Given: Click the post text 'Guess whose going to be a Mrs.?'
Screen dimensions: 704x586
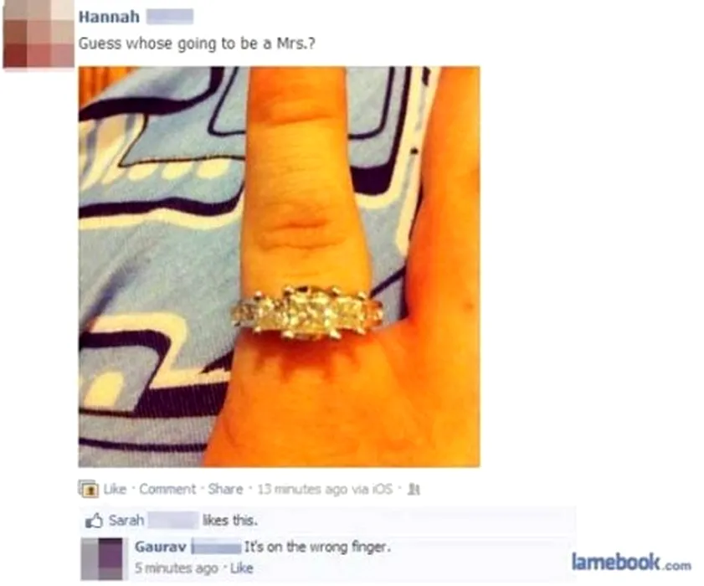Looking at the screenshot, I should point(197,44).
